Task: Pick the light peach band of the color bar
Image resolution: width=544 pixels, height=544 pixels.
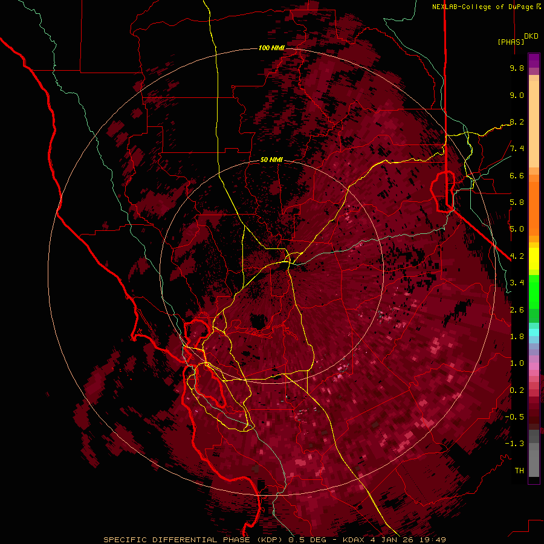Action: click(534, 124)
